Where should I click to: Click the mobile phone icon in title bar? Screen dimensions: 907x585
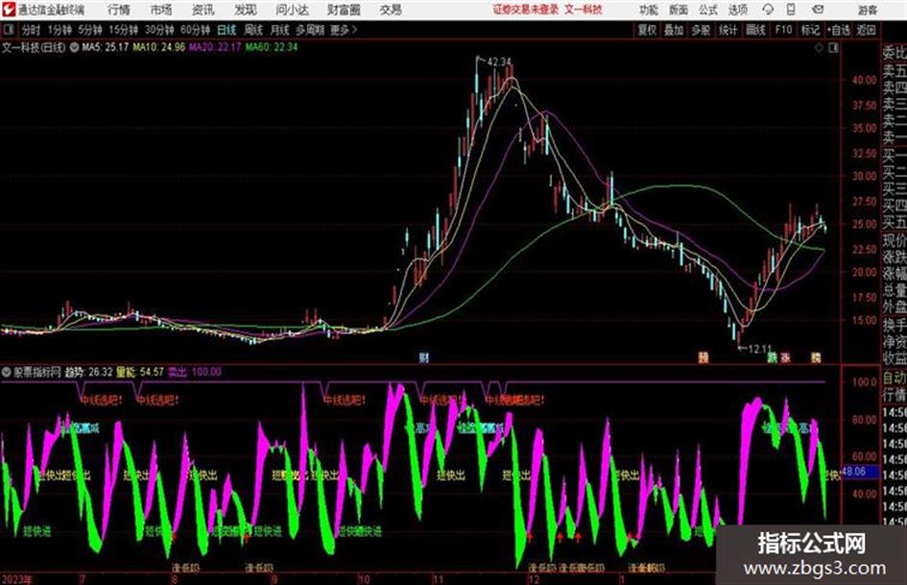coord(791,10)
